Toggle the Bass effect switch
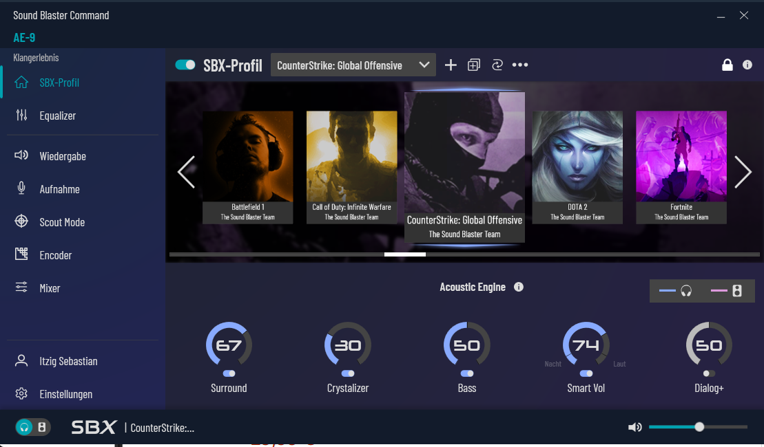The height and width of the screenshot is (447, 764). point(467,373)
